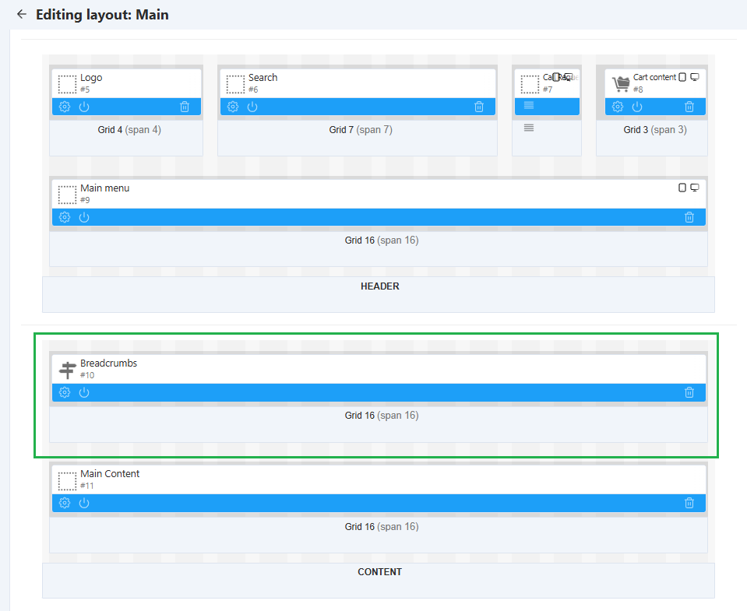Delete the Main Content block with trash icon
747x611 pixels.
point(689,503)
